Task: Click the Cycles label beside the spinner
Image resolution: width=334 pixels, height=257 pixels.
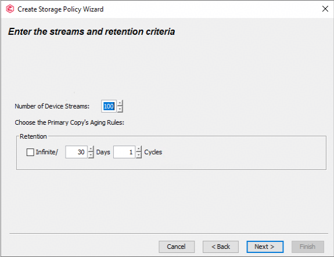Action: pos(153,152)
